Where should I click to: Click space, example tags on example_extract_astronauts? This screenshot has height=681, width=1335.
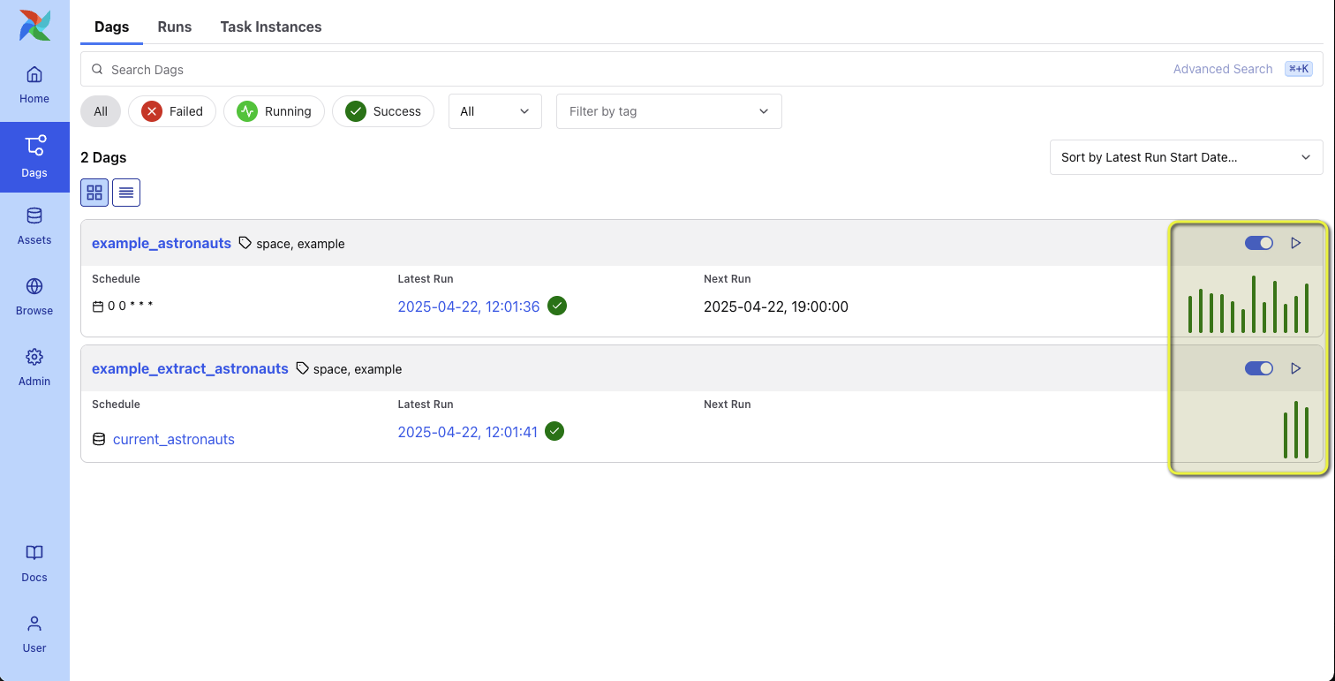358,368
